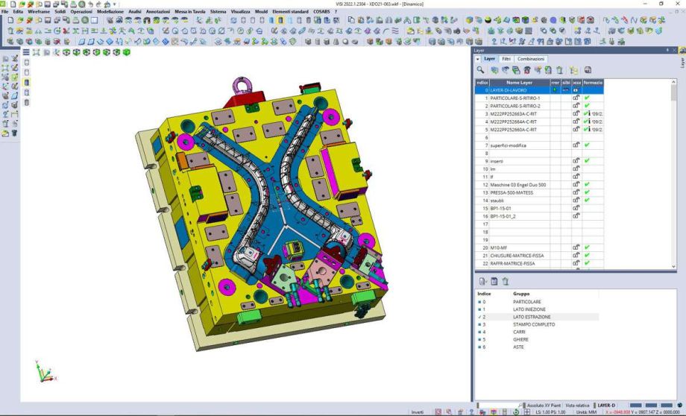Click the grid icon in the status bar

(x=527, y=412)
